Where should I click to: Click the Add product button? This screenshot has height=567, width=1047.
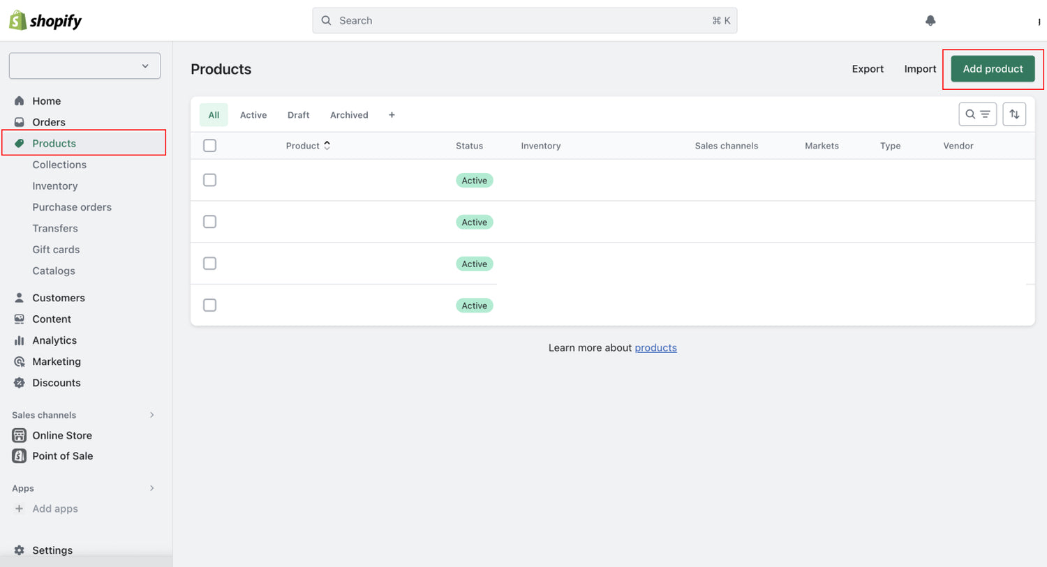point(993,69)
